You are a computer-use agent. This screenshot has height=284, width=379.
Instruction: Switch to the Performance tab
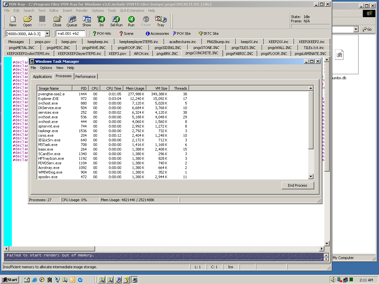tap(86, 77)
